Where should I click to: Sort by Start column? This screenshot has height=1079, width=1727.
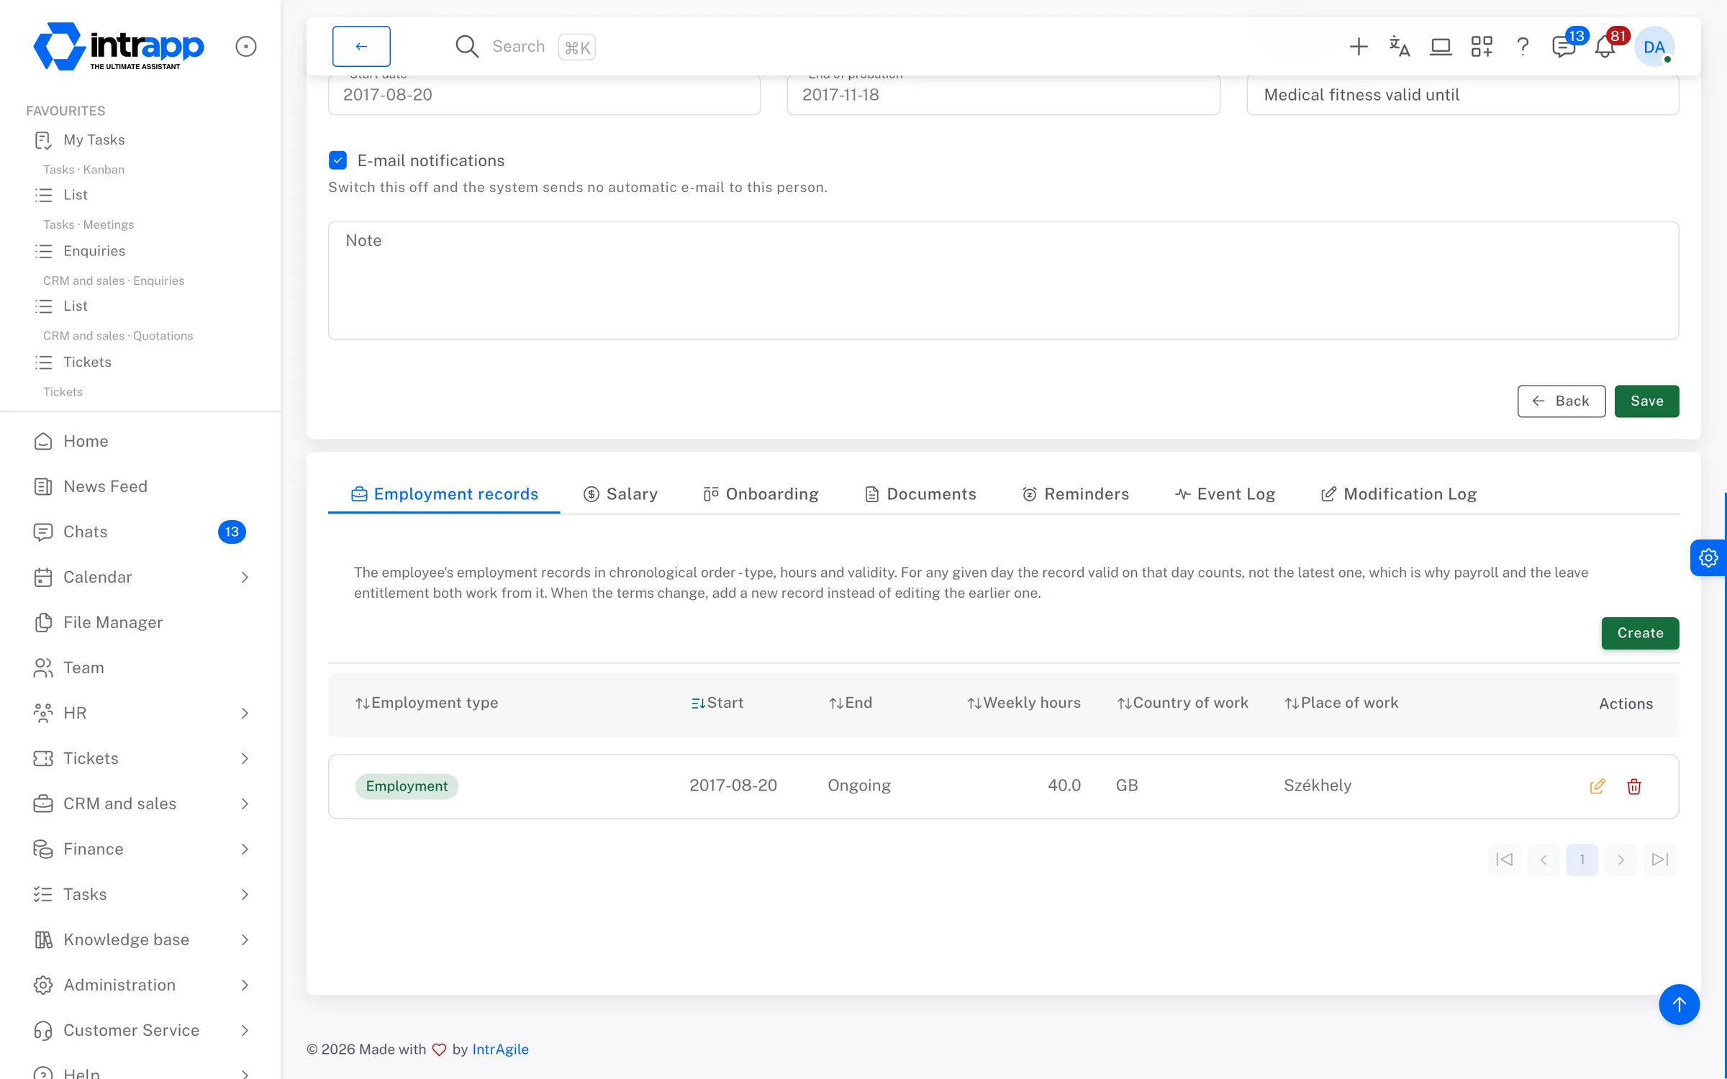pos(717,703)
